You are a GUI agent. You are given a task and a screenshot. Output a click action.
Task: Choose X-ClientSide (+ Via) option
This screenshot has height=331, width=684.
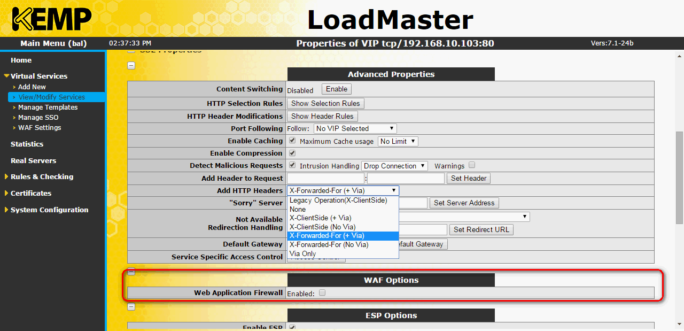click(343, 218)
